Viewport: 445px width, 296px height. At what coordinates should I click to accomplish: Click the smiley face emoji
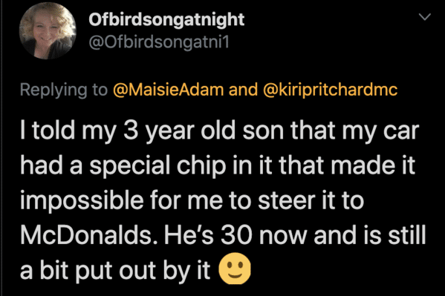(x=235, y=269)
